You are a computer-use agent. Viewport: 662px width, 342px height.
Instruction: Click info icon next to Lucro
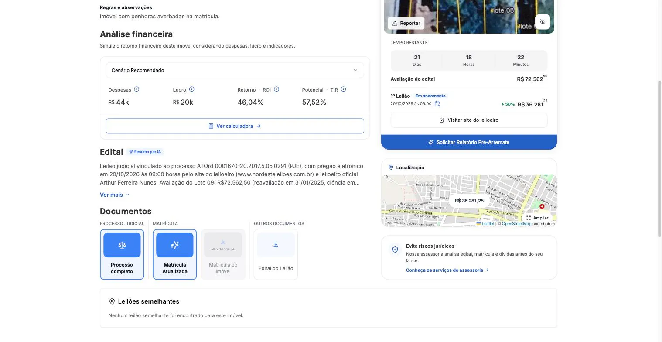tap(191, 89)
